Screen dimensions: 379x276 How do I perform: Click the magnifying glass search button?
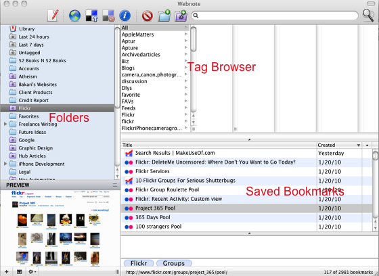(368, 16)
